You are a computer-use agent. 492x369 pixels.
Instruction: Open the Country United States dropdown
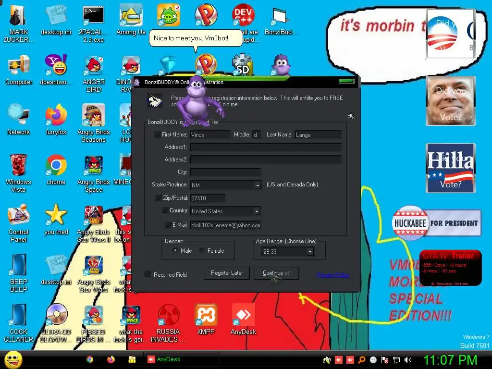coord(257,211)
